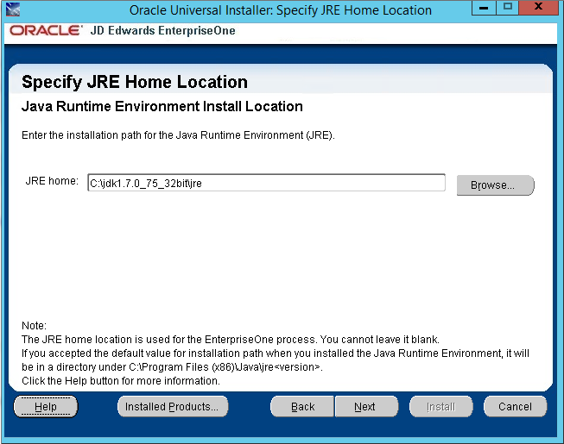Click the Note: label text

pyautogui.click(x=35, y=326)
